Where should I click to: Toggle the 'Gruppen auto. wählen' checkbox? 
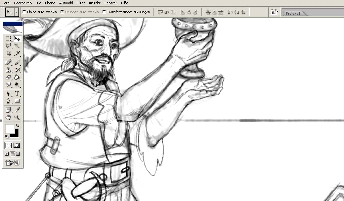click(x=62, y=12)
